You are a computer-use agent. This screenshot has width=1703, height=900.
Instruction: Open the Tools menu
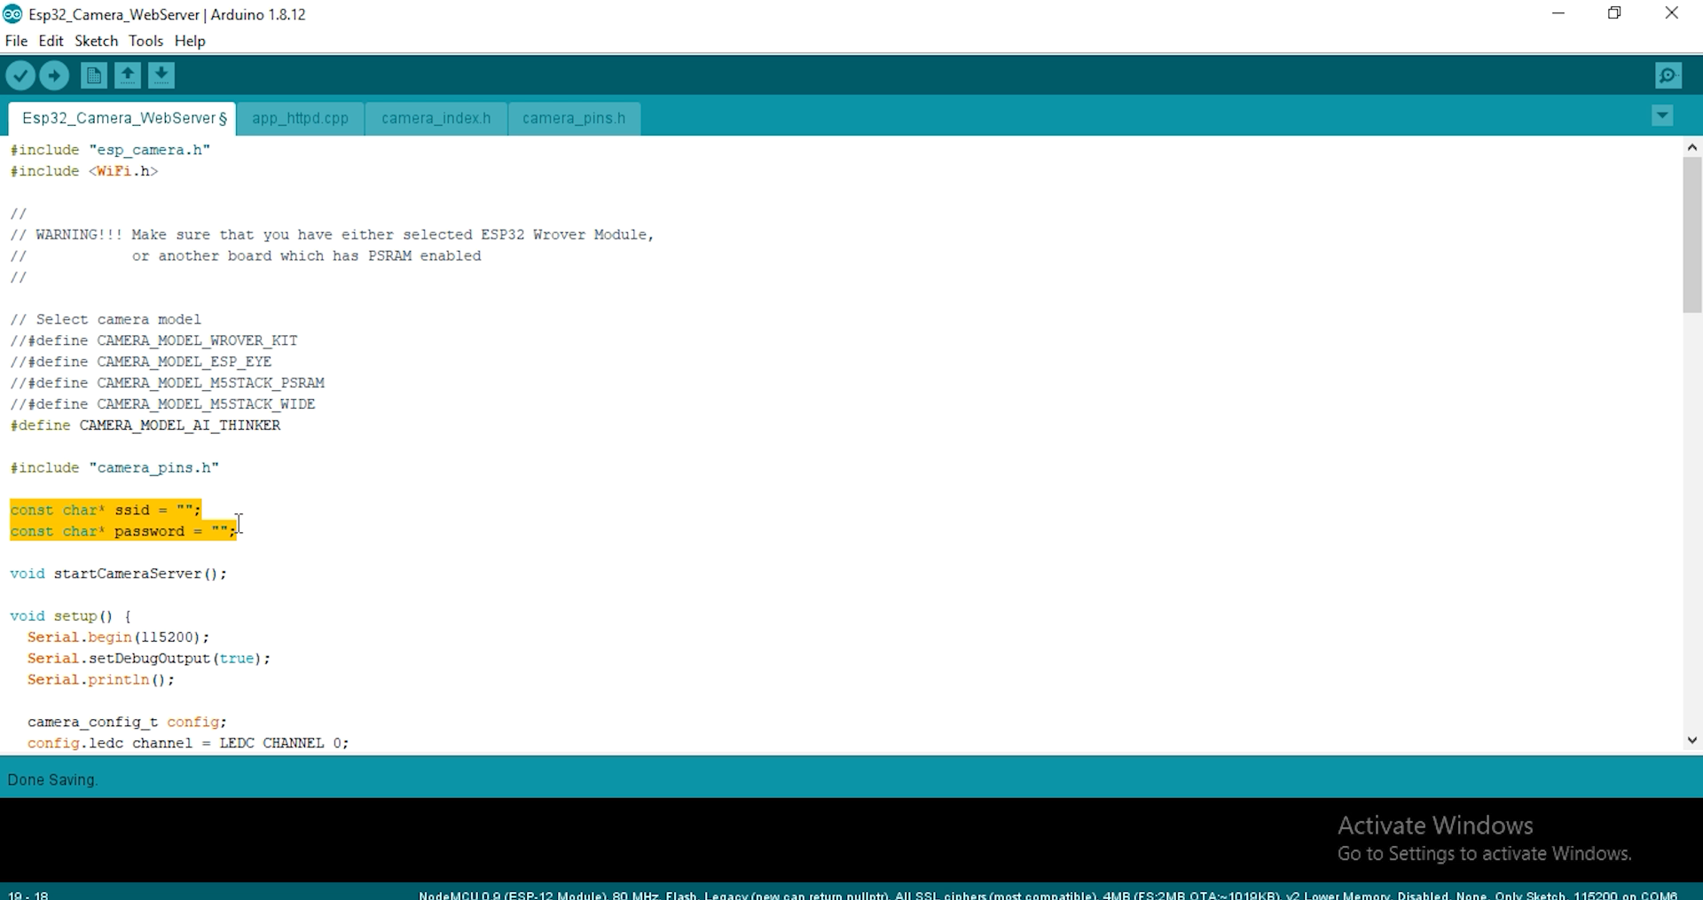(x=145, y=41)
